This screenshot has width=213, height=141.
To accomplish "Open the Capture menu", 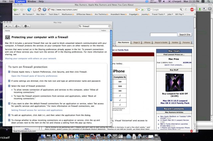I will [x=20, y=1].
